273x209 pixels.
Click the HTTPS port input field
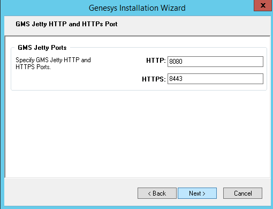(215, 79)
